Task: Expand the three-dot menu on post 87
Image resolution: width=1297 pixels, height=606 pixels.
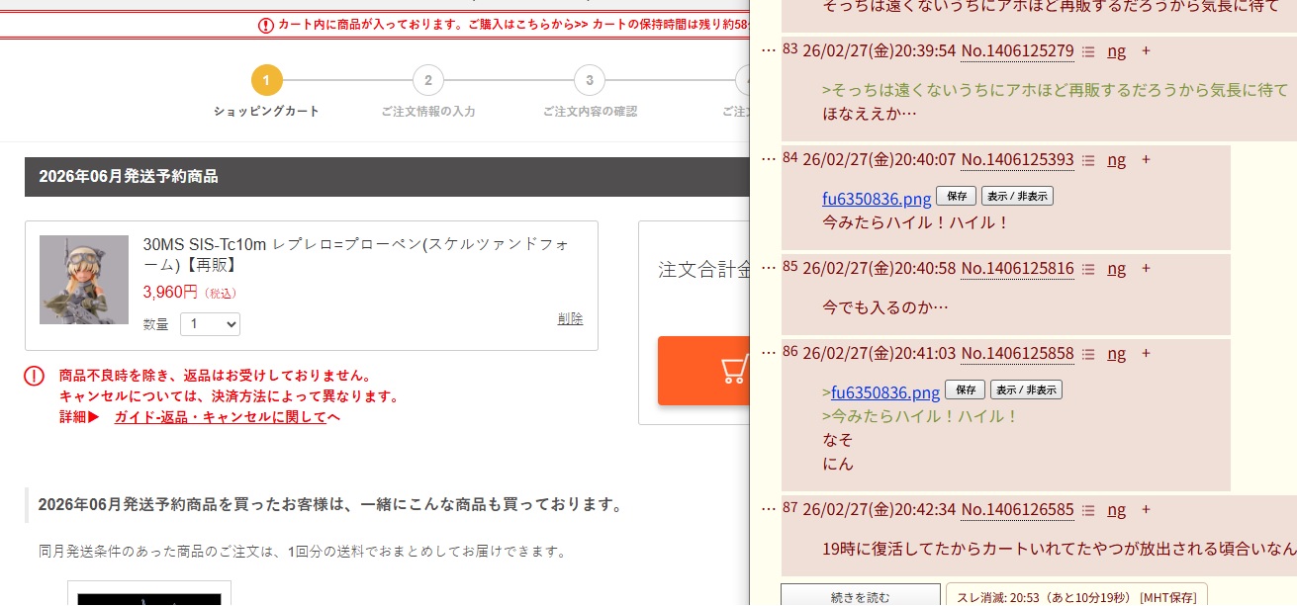Action: [x=769, y=509]
